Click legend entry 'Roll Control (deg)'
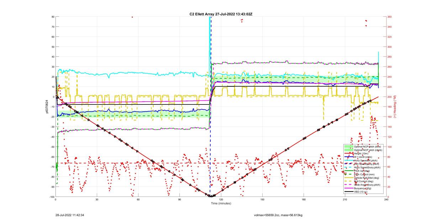This screenshot has width=427, height=221. pyautogui.click(x=363, y=181)
